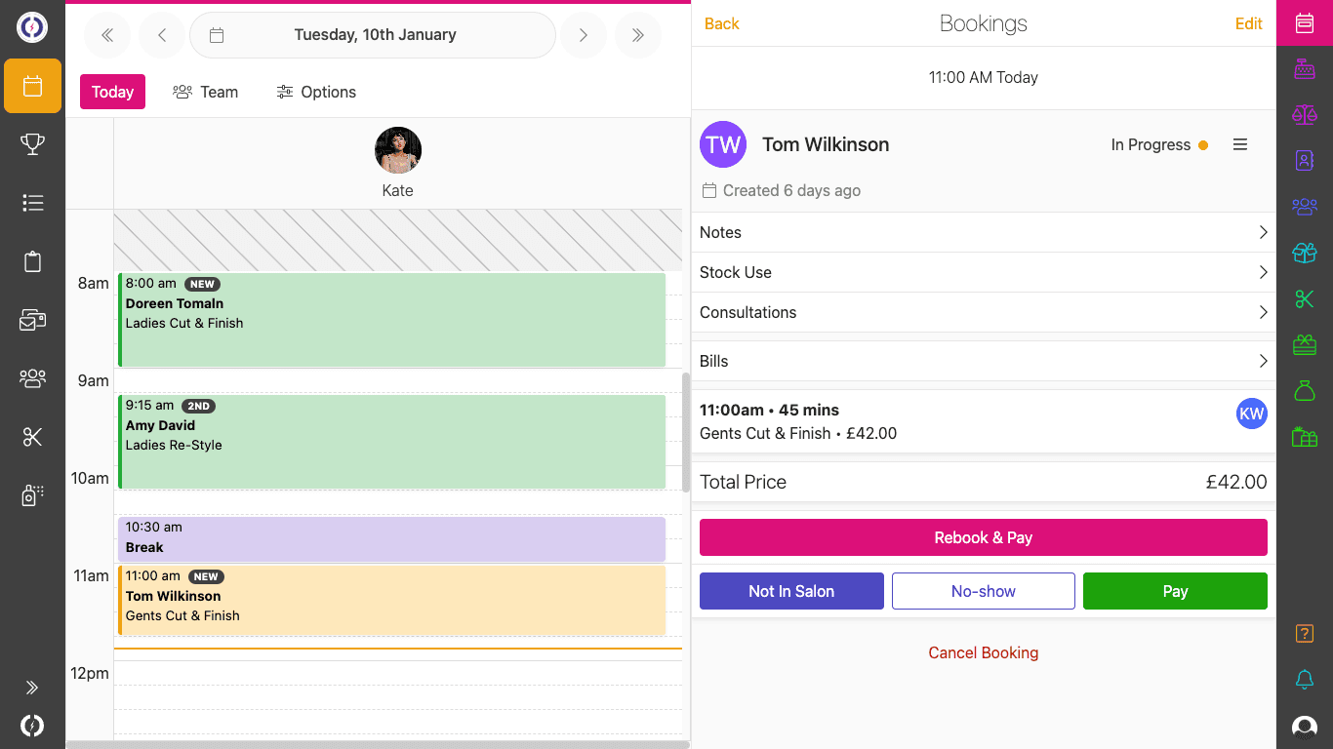Open the Team view menu

(206, 92)
